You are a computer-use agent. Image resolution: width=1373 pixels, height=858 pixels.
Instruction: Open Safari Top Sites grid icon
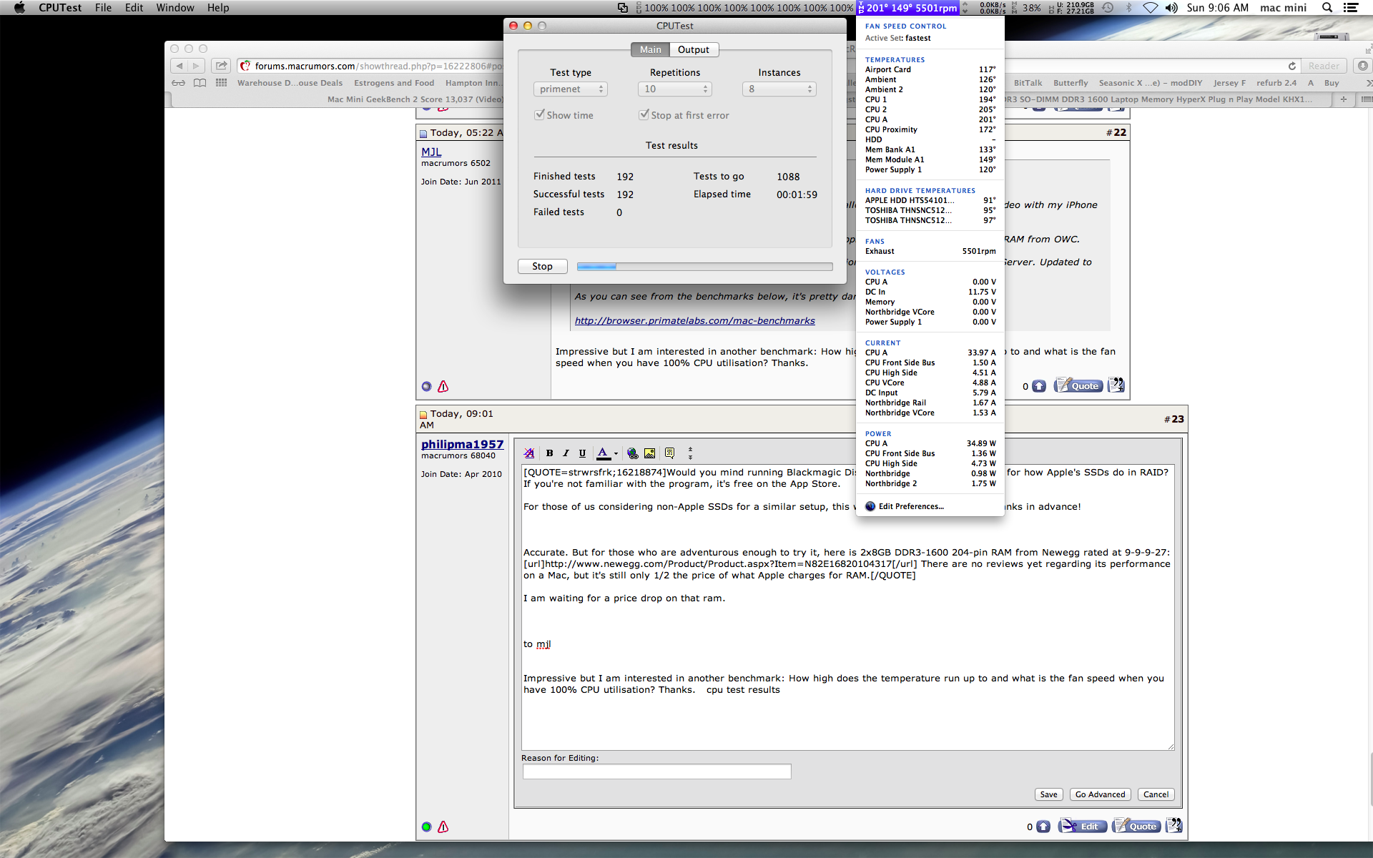(x=222, y=83)
